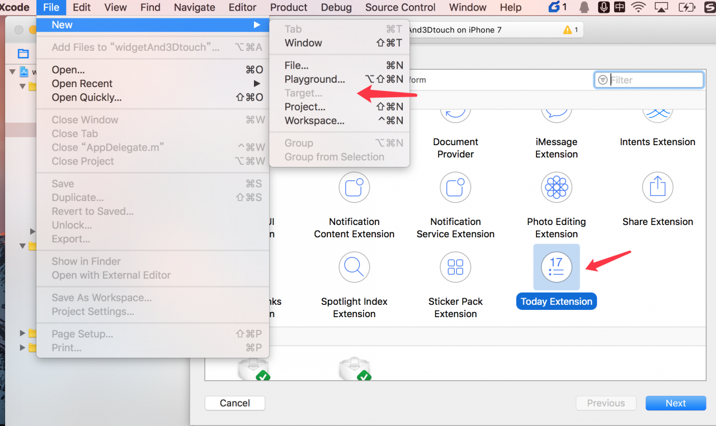Expand the Open Recent submenu

[153, 84]
